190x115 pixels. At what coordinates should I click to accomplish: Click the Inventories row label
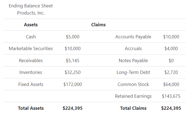[31, 72]
